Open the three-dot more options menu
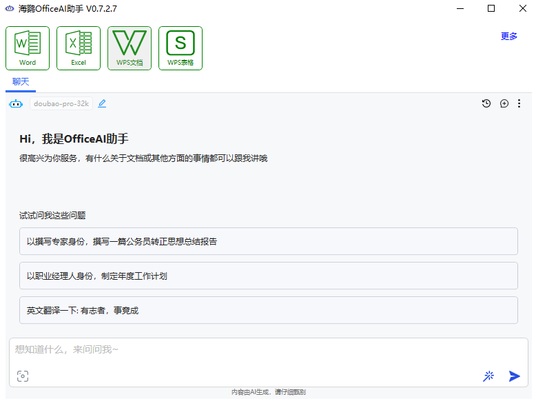The image size is (536, 401). (519, 103)
